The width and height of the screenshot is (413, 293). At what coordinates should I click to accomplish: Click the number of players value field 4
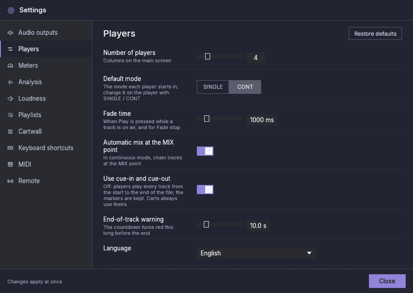tap(256, 58)
